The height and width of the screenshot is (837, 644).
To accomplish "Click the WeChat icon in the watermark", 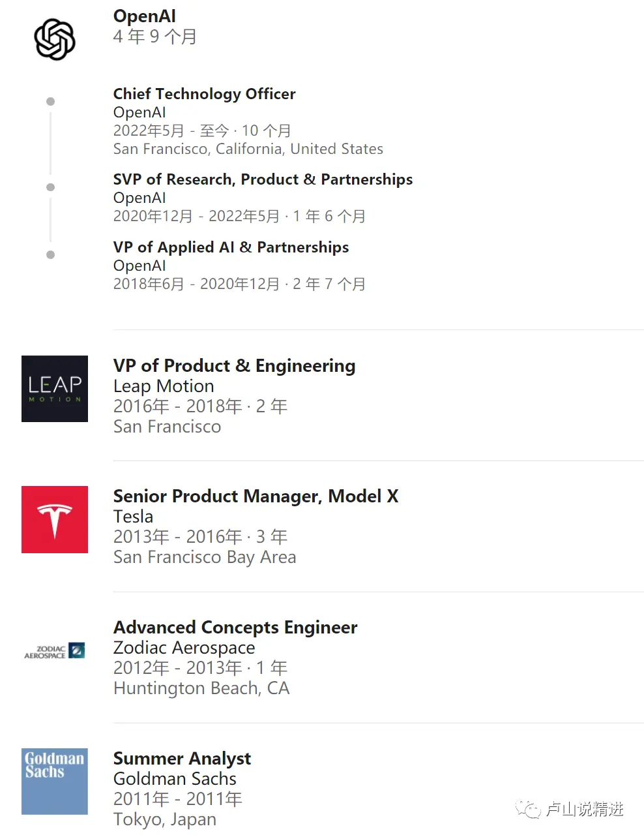I will point(528,810).
